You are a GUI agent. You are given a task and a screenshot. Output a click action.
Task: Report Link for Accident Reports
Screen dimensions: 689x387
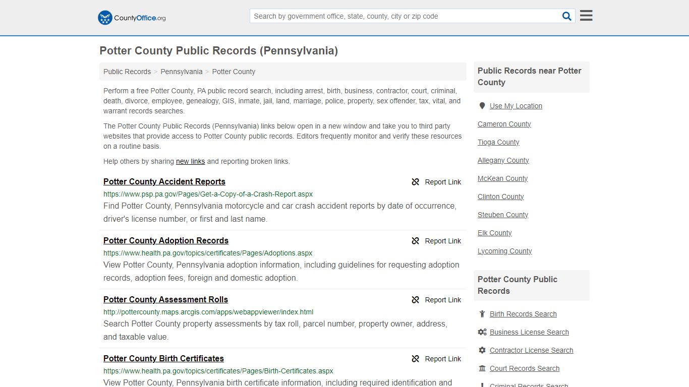(x=443, y=182)
